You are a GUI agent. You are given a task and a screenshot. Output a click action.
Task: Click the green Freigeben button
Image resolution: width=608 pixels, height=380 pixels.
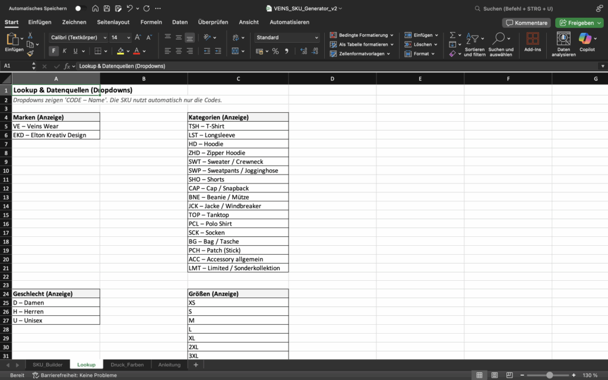(x=579, y=23)
